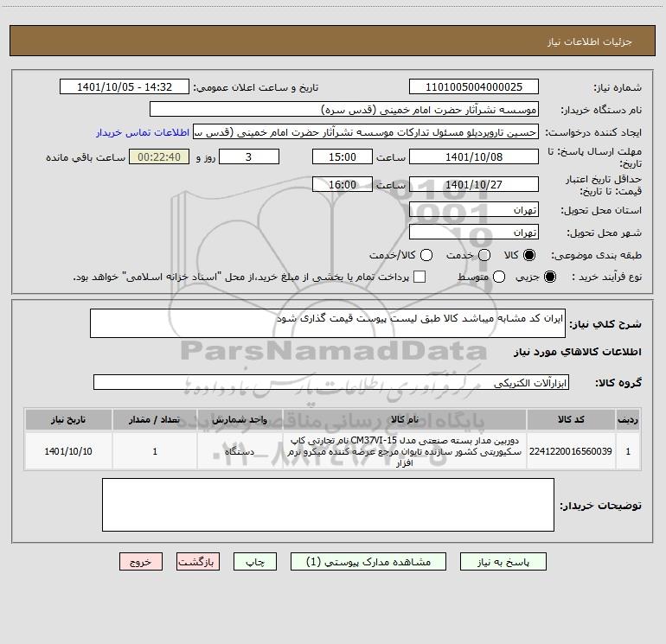Select the کالا/خدمت radio option

[x=426, y=255]
